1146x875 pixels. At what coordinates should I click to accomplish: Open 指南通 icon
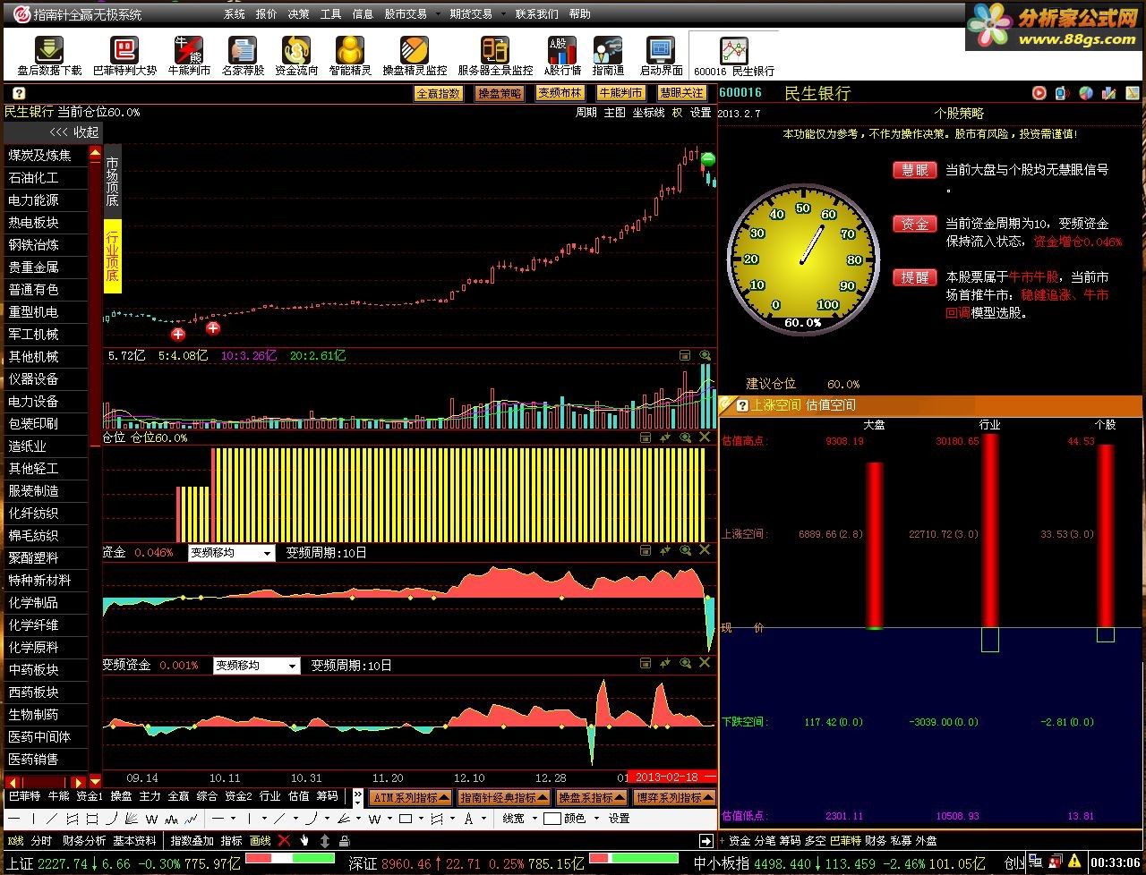coord(608,55)
